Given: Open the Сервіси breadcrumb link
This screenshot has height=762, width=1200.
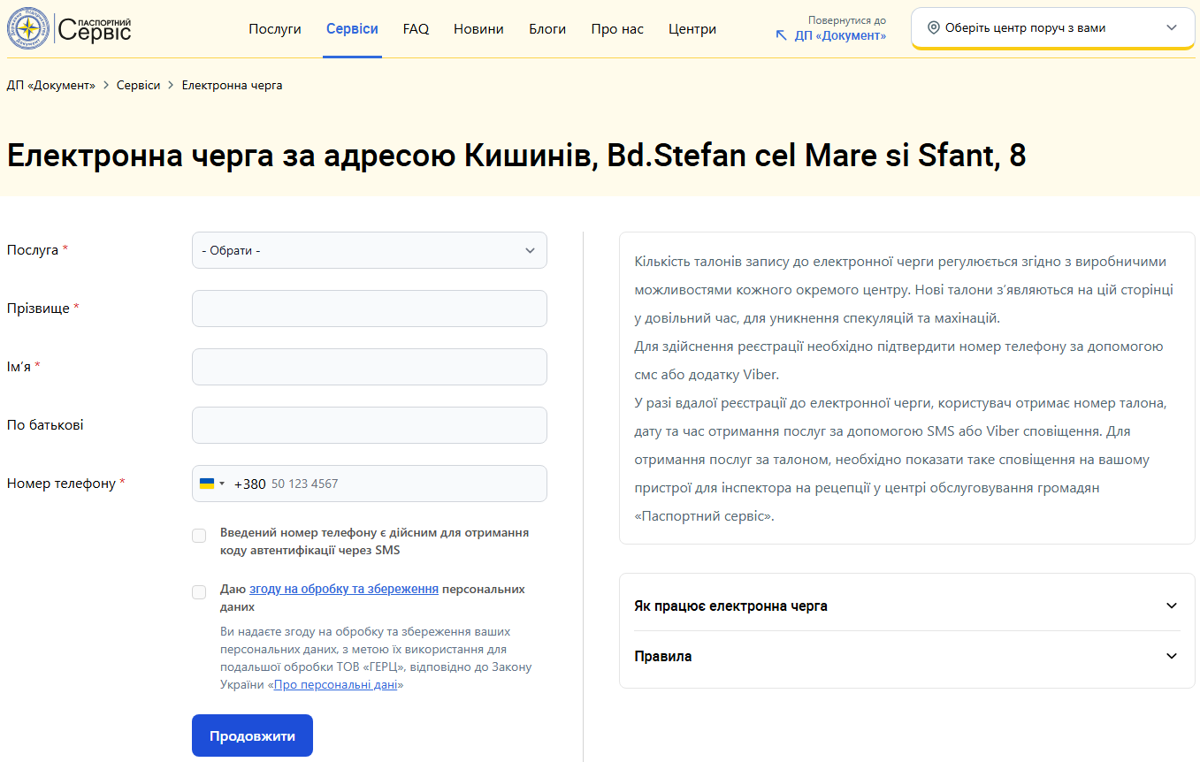Looking at the screenshot, I should click(138, 85).
